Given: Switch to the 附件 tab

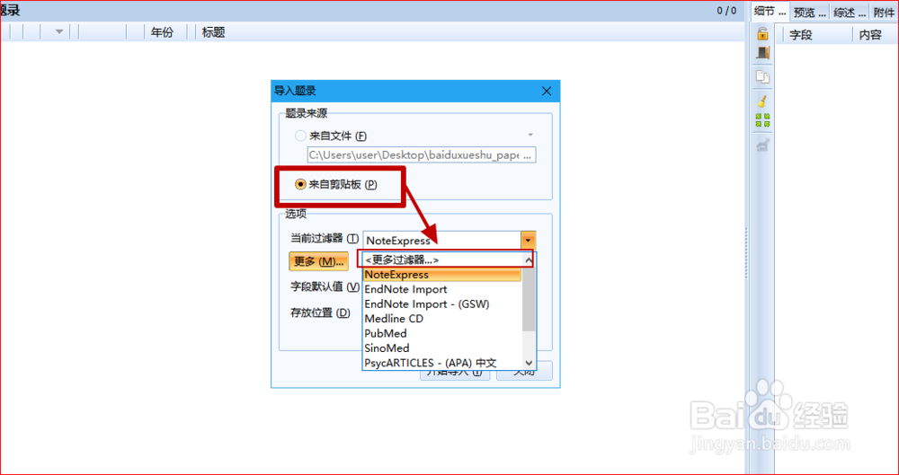Looking at the screenshot, I should coord(884,12).
